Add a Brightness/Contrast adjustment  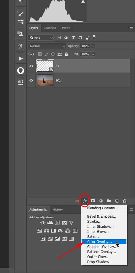tap(43, 223)
